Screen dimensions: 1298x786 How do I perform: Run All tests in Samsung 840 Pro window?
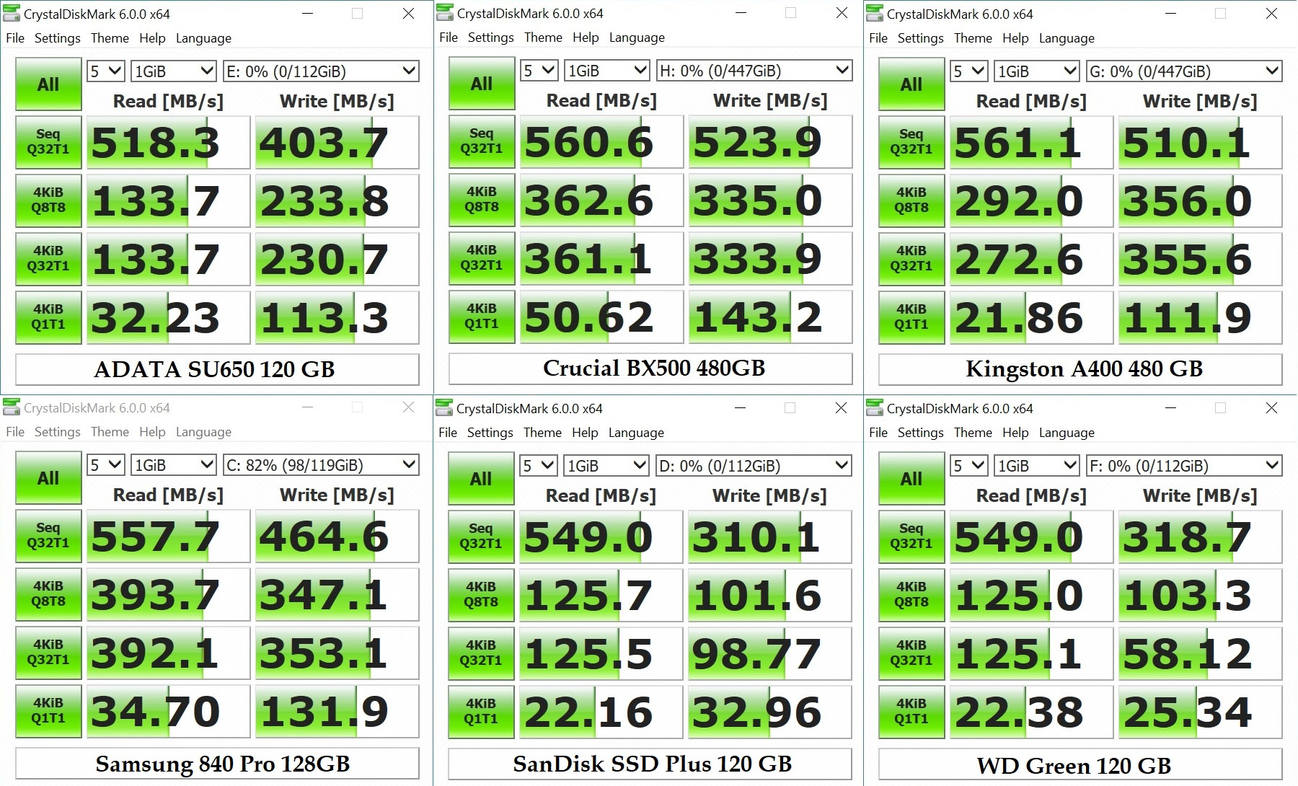(x=48, y=478)
